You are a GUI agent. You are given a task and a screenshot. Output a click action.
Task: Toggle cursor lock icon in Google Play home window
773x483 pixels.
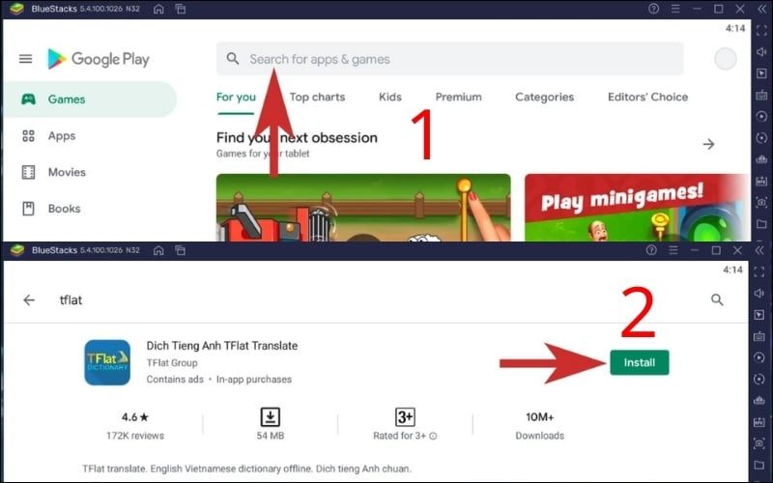click(761, 73)
